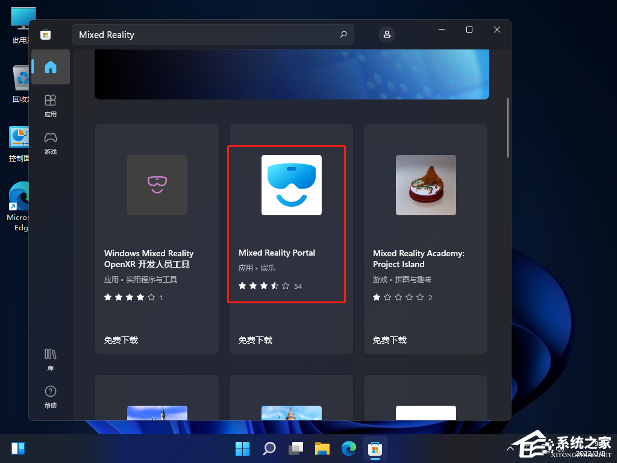Open Mixed Reality Academy Project Island thumbnail
The image size is (617, 463).
coord(425,185)
